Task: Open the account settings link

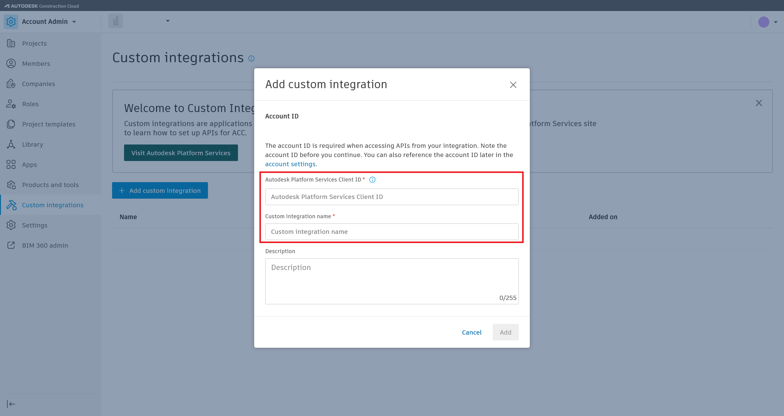Action: point(291,164)
